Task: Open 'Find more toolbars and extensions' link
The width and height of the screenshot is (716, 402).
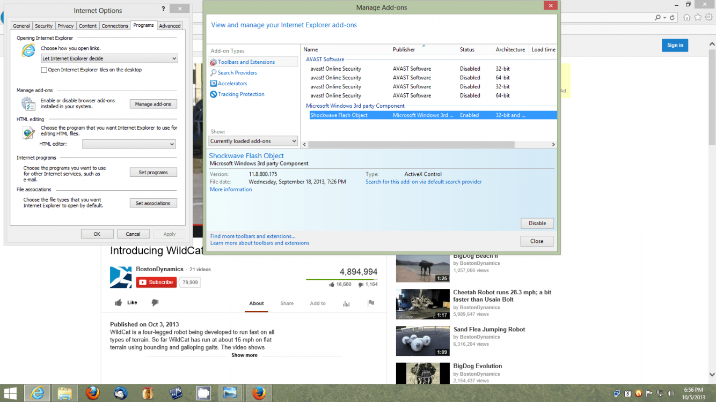Action: [x=253, y=236]
